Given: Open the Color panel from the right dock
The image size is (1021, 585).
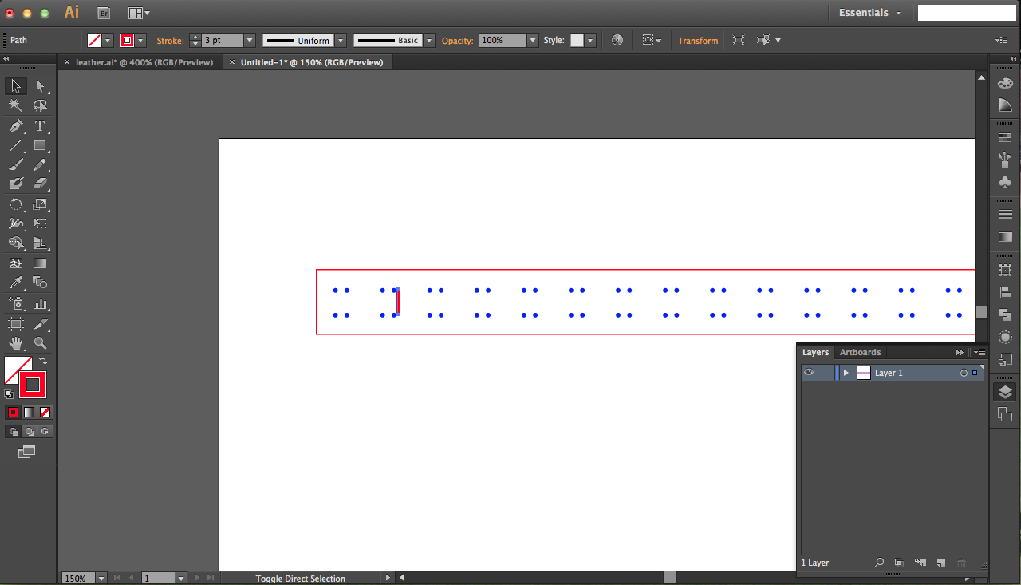Looking at the screenshot, I should tap(1005, 82).
